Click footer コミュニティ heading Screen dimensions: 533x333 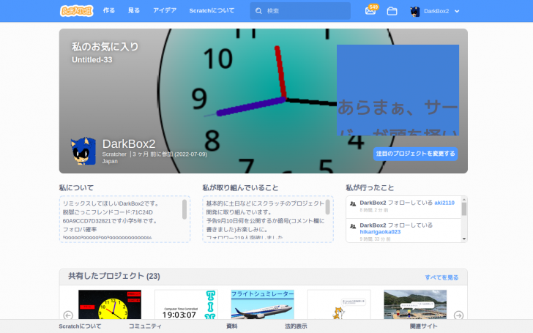coord(145,326)
